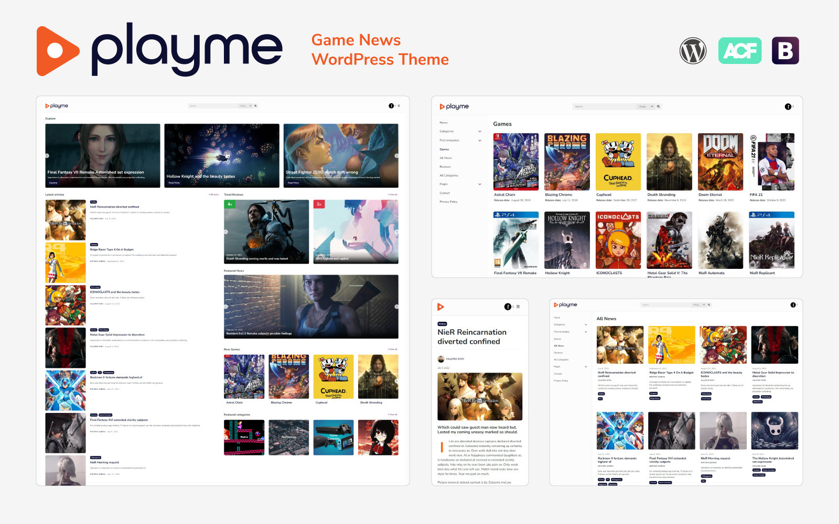Click Read More on the Hollow Knight banner

coord(174,183)
